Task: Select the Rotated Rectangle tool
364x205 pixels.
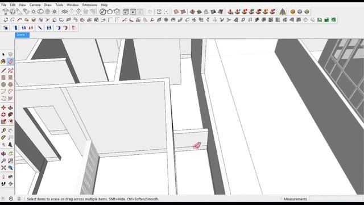Action: pos(10,77)
